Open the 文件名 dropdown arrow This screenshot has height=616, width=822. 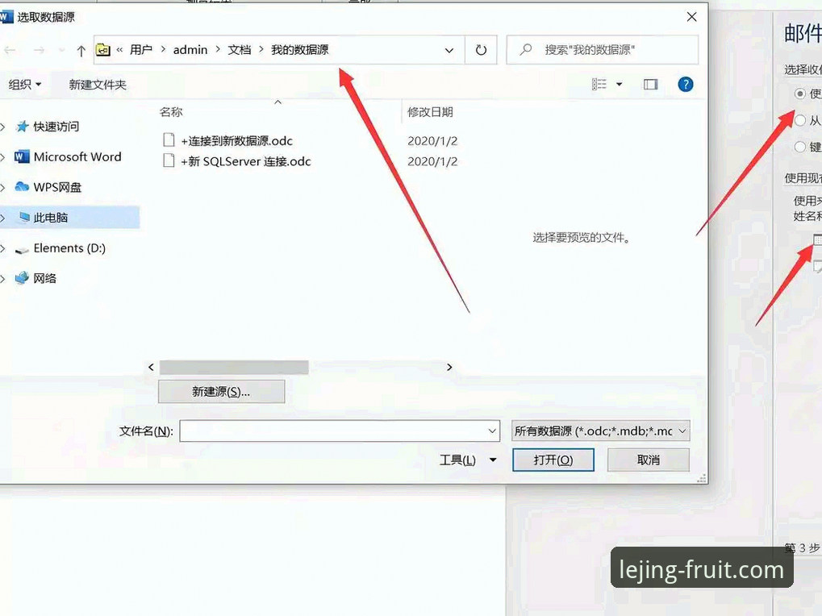(x=493, y=431)
